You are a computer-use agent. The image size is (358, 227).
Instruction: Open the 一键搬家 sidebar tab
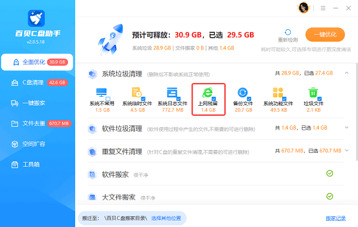(37, 103)
